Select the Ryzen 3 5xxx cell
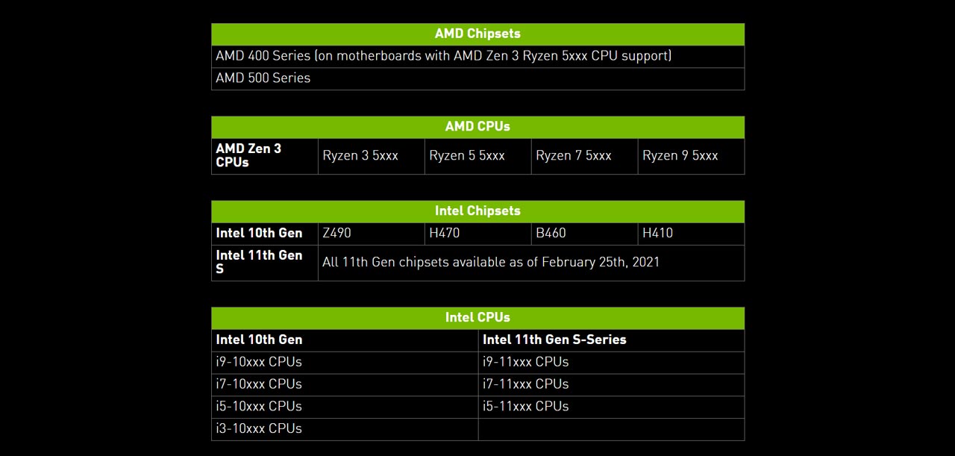The width and height of the screenshot is (955, 456). coord(360,155)
